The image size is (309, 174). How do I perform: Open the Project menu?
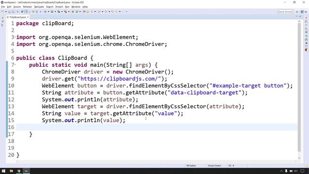(x=59, y=7)
